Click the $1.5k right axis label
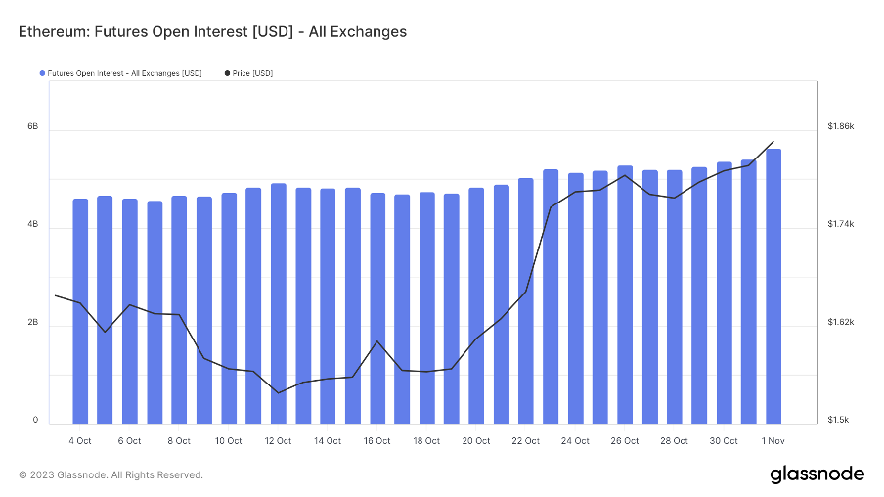The height and width of the screenshot is (497, 884). click(x=840, y=421)
